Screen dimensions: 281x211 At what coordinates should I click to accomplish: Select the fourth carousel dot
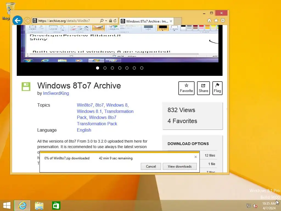pos(120,68)
